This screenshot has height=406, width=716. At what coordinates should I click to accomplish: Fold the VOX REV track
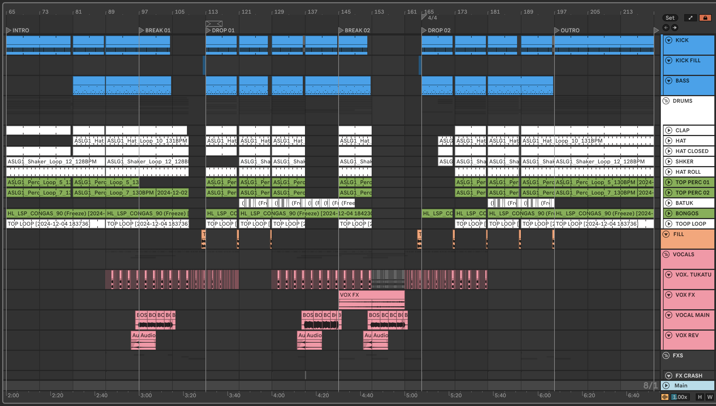click(x=668, y=335)
